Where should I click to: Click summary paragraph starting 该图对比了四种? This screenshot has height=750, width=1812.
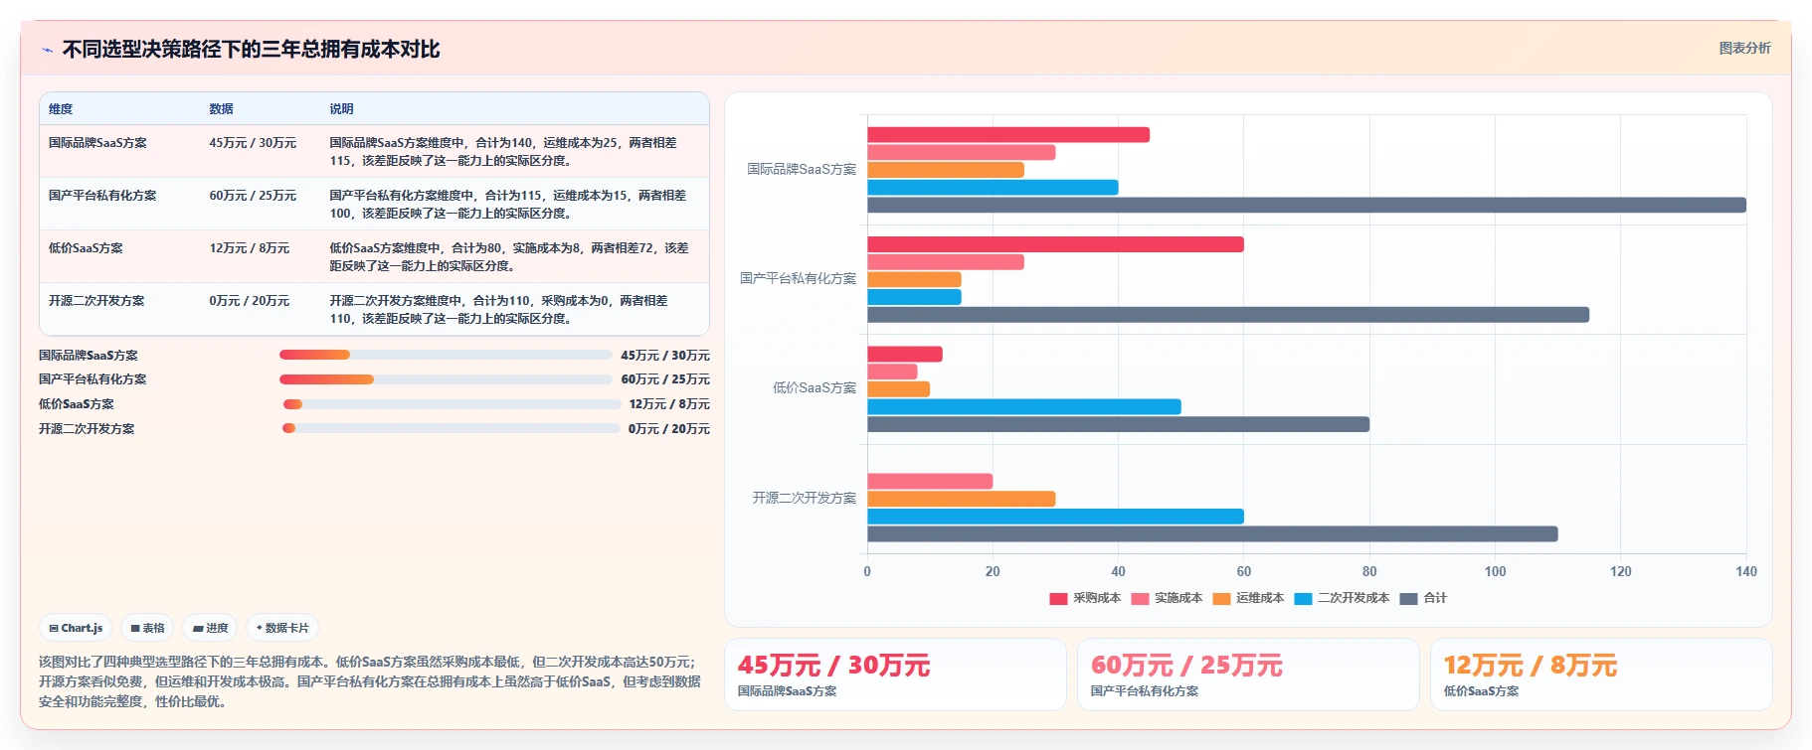(370, 681)
